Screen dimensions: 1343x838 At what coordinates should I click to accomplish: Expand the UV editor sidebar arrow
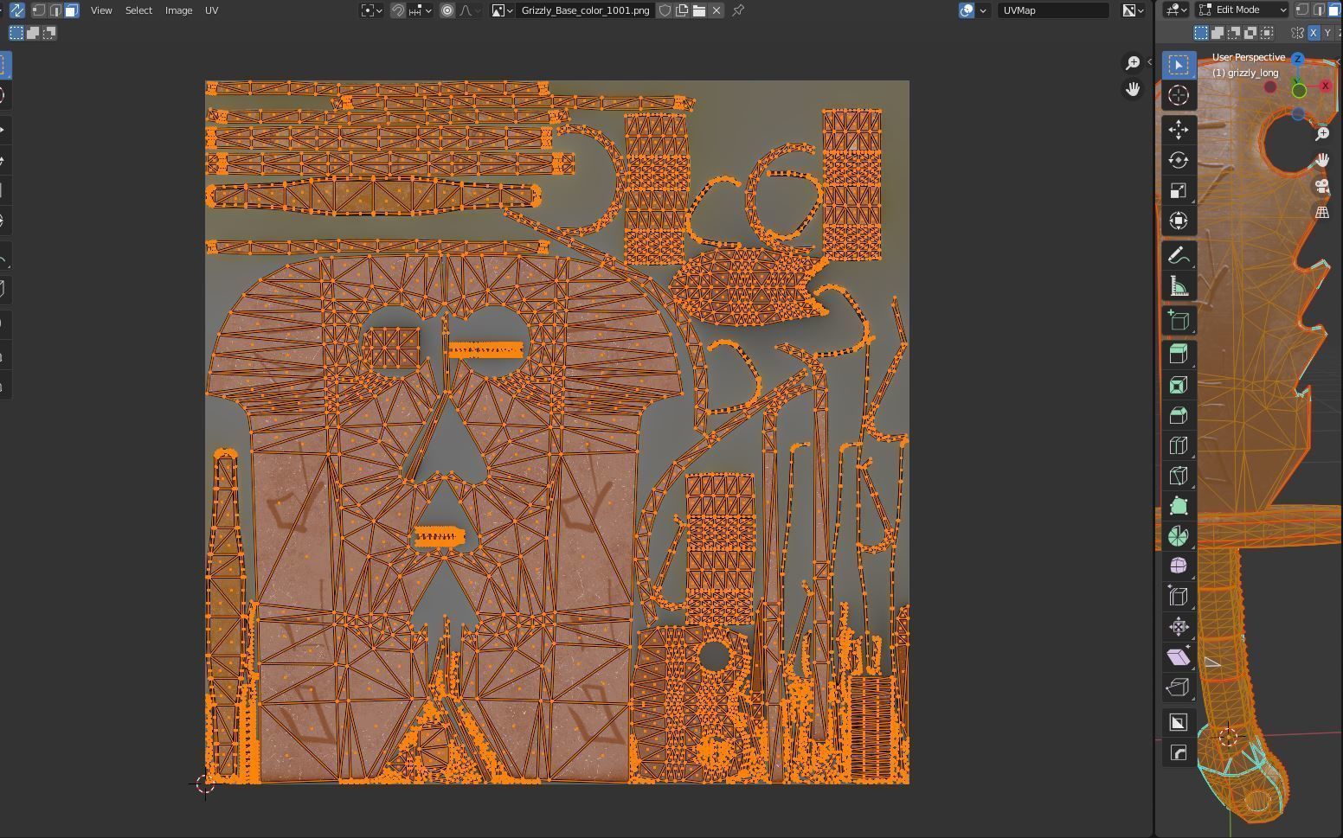pos(1149,61)
